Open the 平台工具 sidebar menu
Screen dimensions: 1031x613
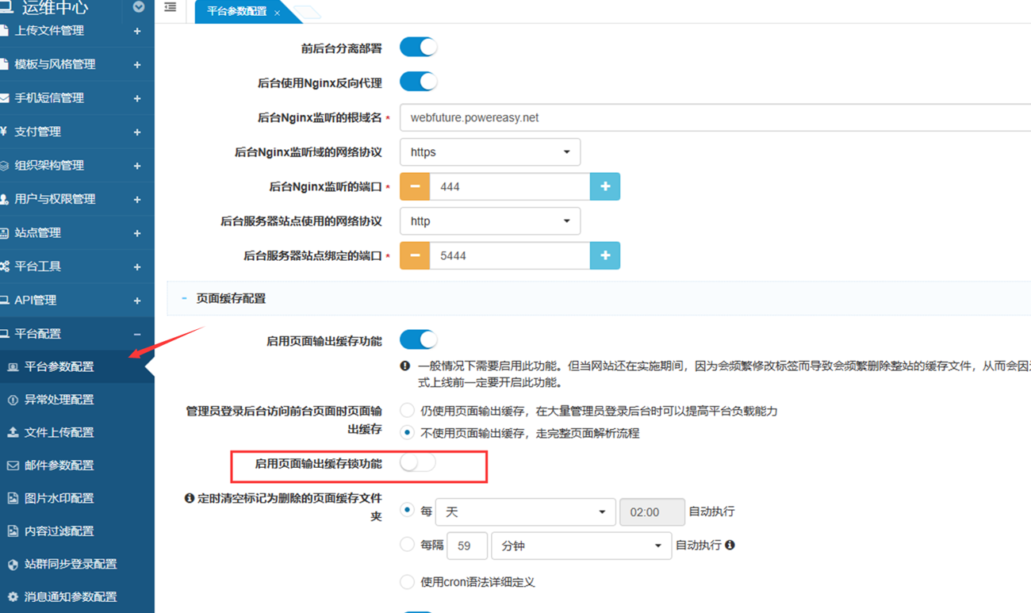coord(77,266)
